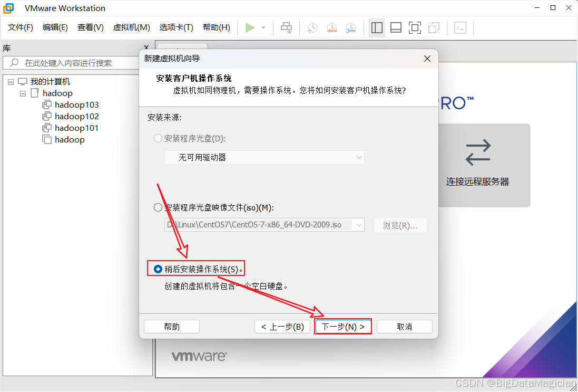Close the library panel with its X
This screenshot has width=578, height=392.
(146, 47)
